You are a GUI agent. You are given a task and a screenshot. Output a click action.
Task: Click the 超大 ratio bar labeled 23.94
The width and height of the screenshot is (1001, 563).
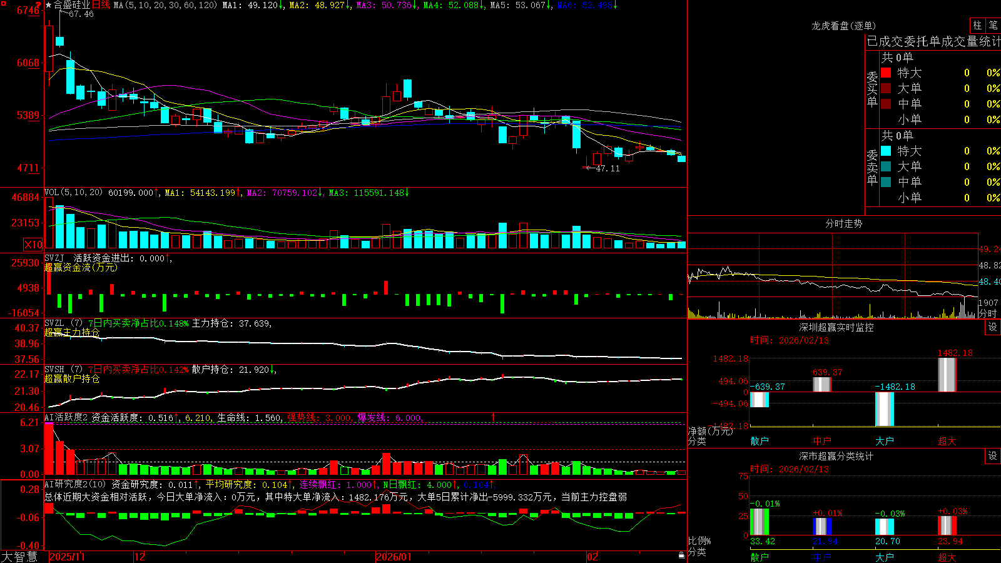click(x=947, y=526)
